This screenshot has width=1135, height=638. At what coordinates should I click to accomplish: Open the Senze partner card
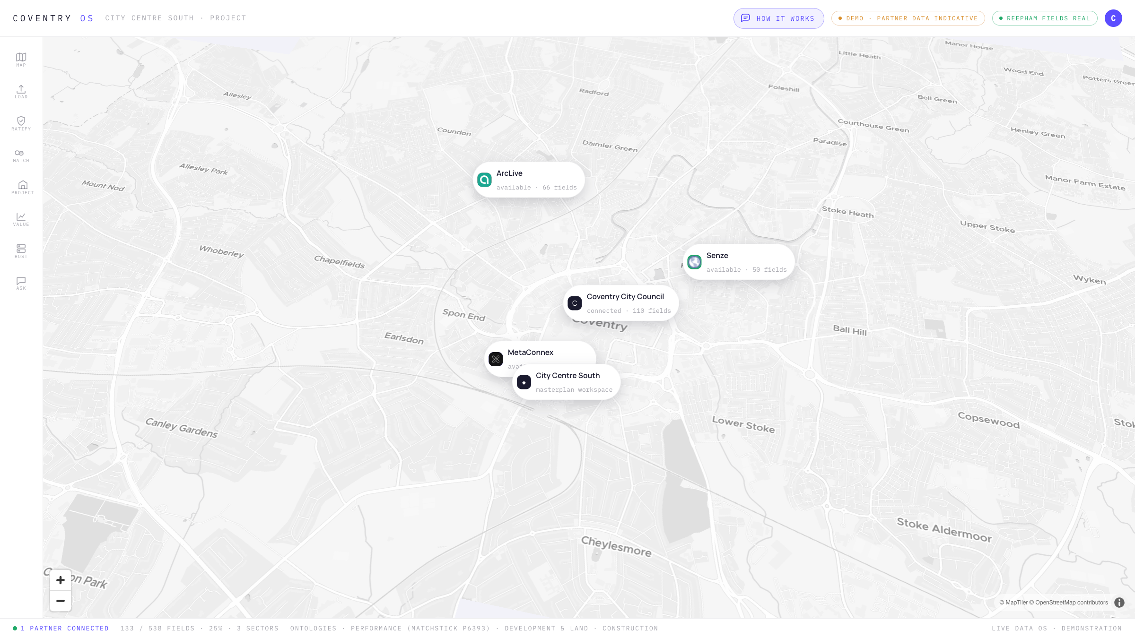point(739,262)
